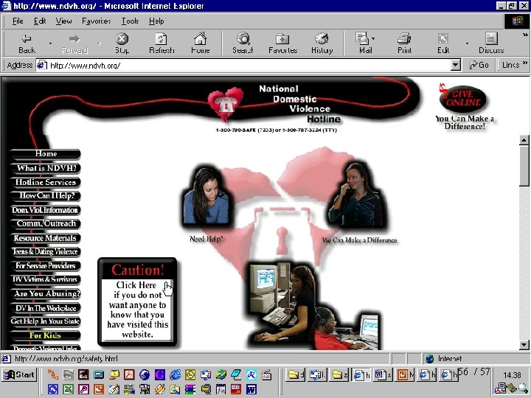This screenshot has height=398, width=531.
Task: Click the Edit toolbar button
Action: pyautogui.click(x=443, y=43)
